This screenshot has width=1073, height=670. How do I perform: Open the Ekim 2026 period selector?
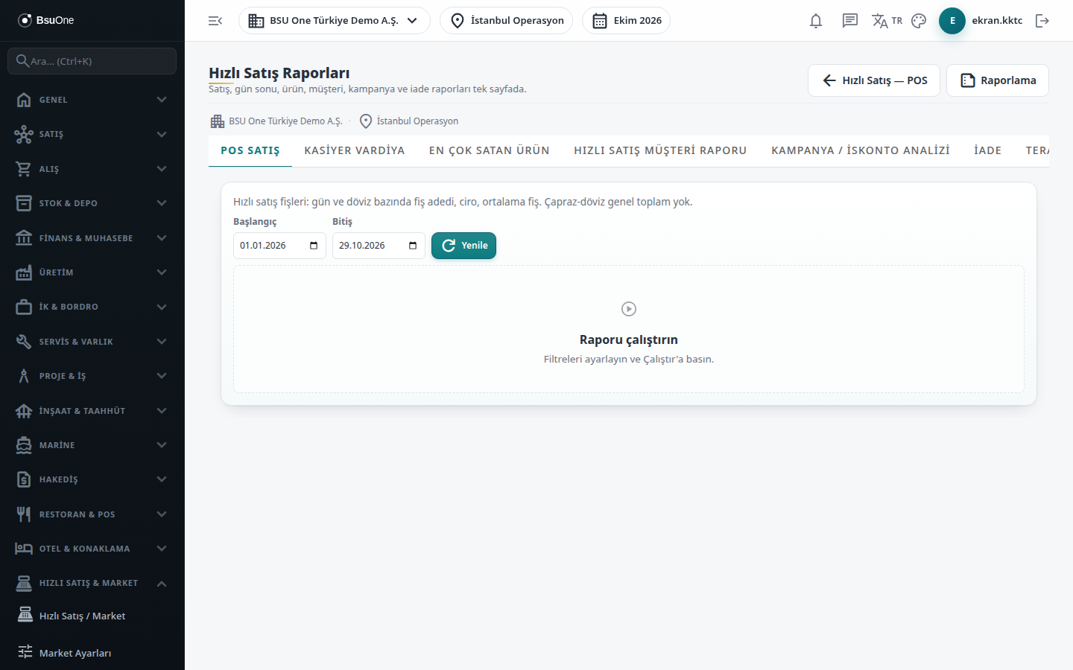click(x=626, y=21)
